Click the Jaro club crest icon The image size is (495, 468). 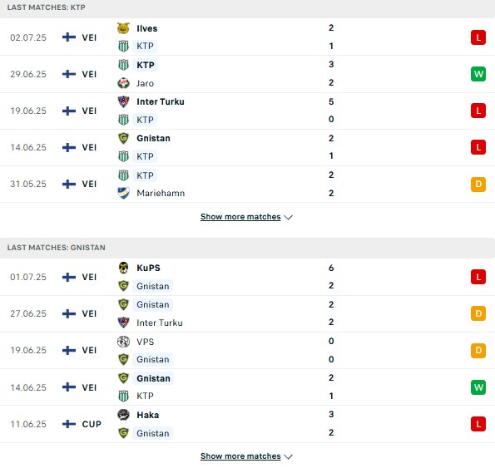123,83
